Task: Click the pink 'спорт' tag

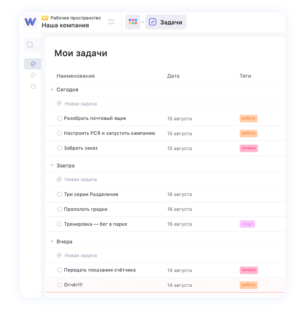Action: [x=247, y=224]
